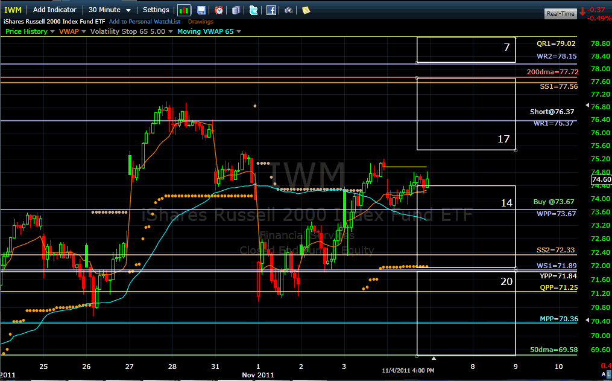The image size is (612, 381).
Task: Click the 78.80 price axis value
Action: (601, 43)
